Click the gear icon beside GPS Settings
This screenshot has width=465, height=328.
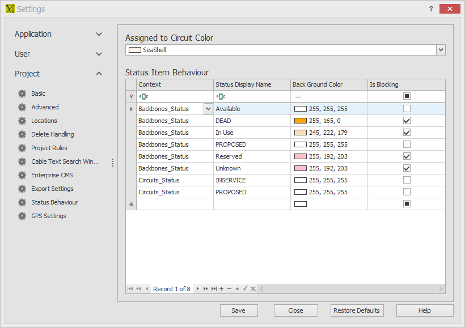point(22,216)
